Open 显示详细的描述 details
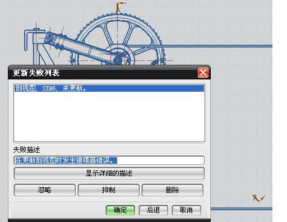The image size is (287, 222). pos(109,173)
